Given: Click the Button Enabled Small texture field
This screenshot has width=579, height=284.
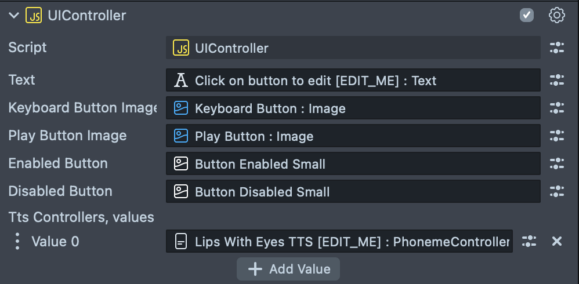Looking at the screenshot, I should [x=353, y=163].
